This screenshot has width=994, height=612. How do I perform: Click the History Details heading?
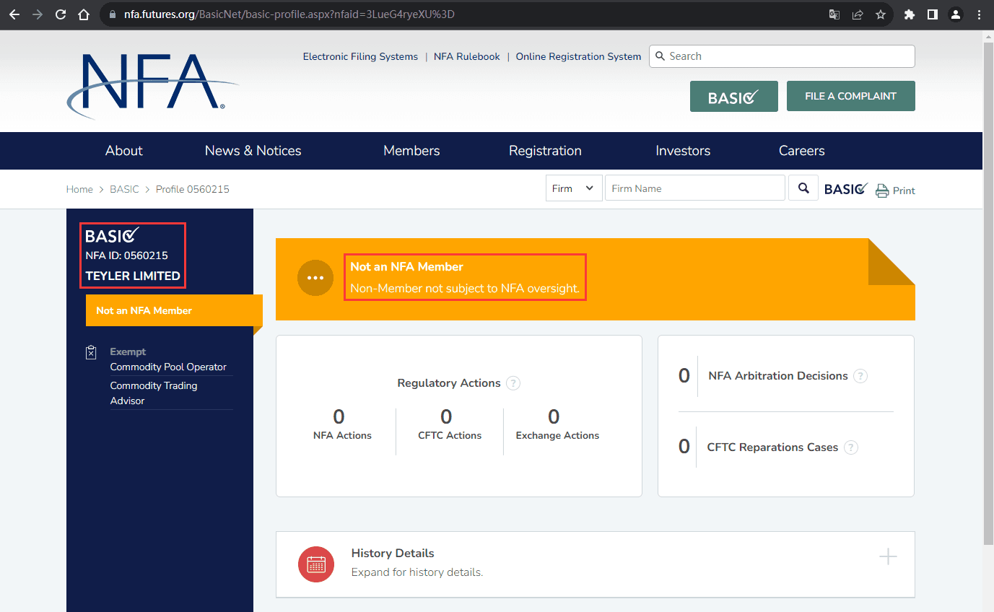(x=393, y=554)
